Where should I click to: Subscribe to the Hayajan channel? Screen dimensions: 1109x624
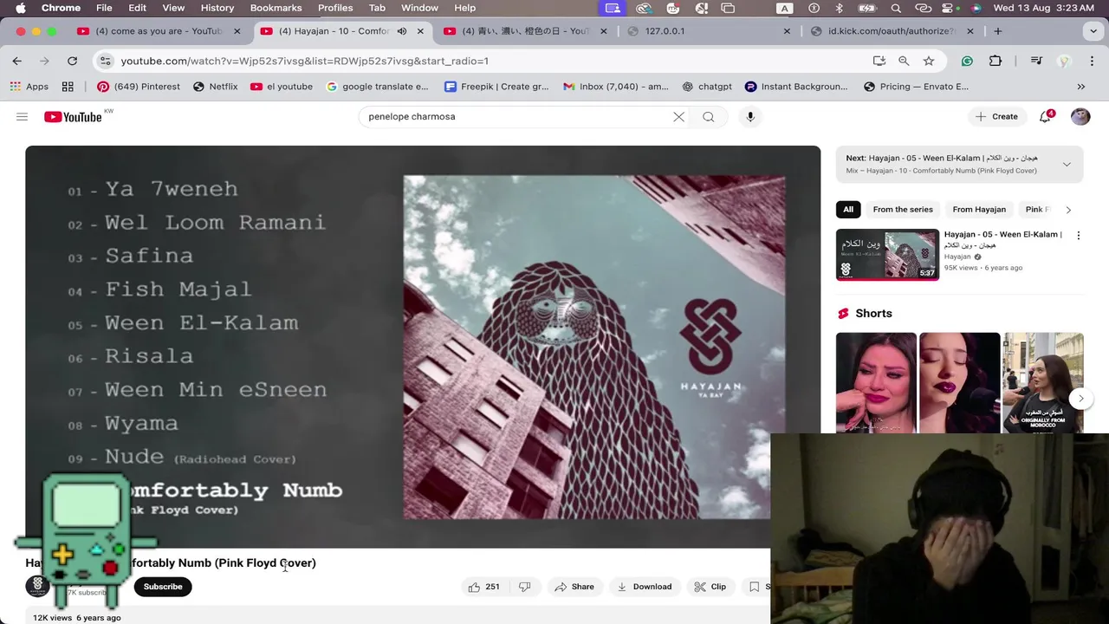163,587
